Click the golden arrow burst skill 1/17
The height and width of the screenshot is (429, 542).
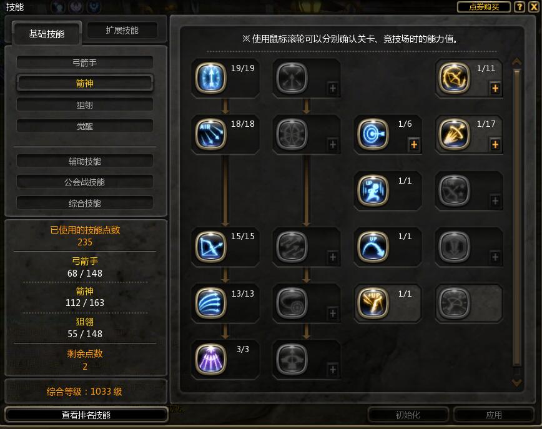454,134
